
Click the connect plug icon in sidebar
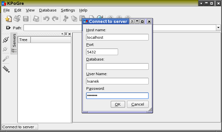[5, 40]
